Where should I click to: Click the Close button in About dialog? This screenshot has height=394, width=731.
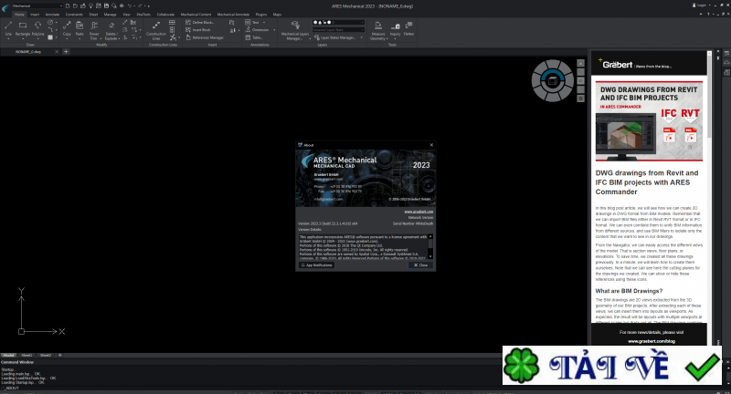[x=420, y=265]
